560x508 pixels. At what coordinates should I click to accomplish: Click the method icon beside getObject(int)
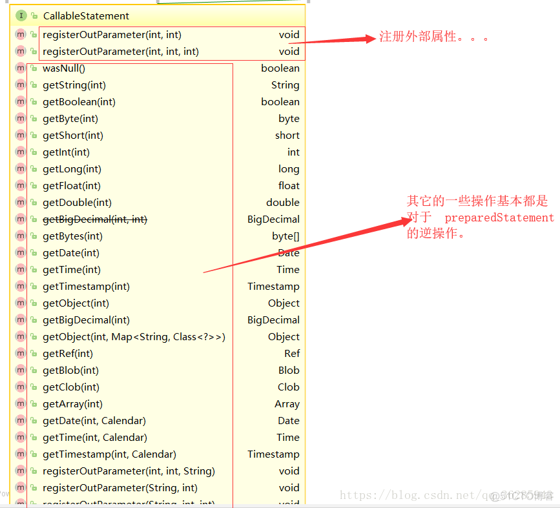[21, 303]
